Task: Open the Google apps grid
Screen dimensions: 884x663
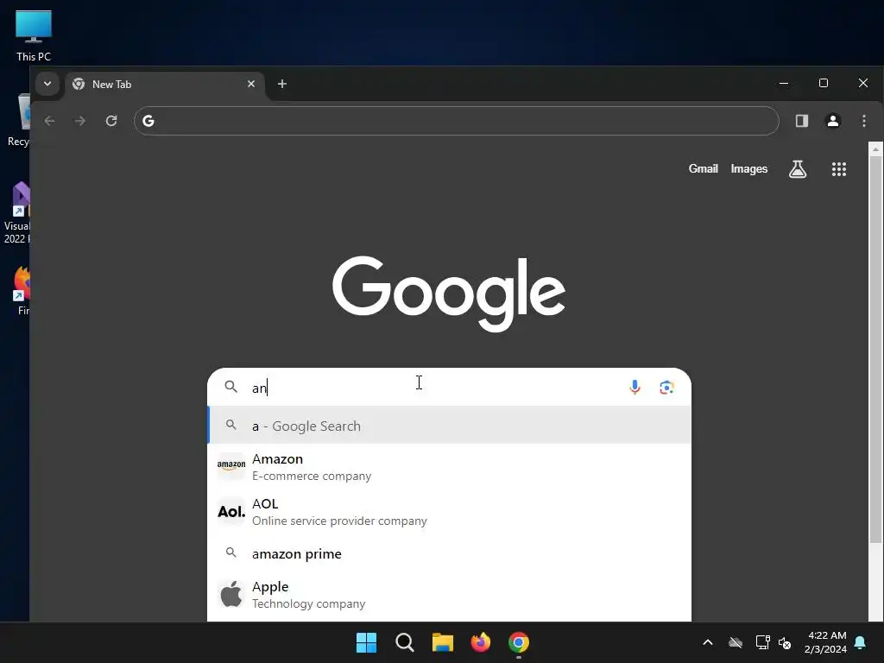Action: point(839,169)
